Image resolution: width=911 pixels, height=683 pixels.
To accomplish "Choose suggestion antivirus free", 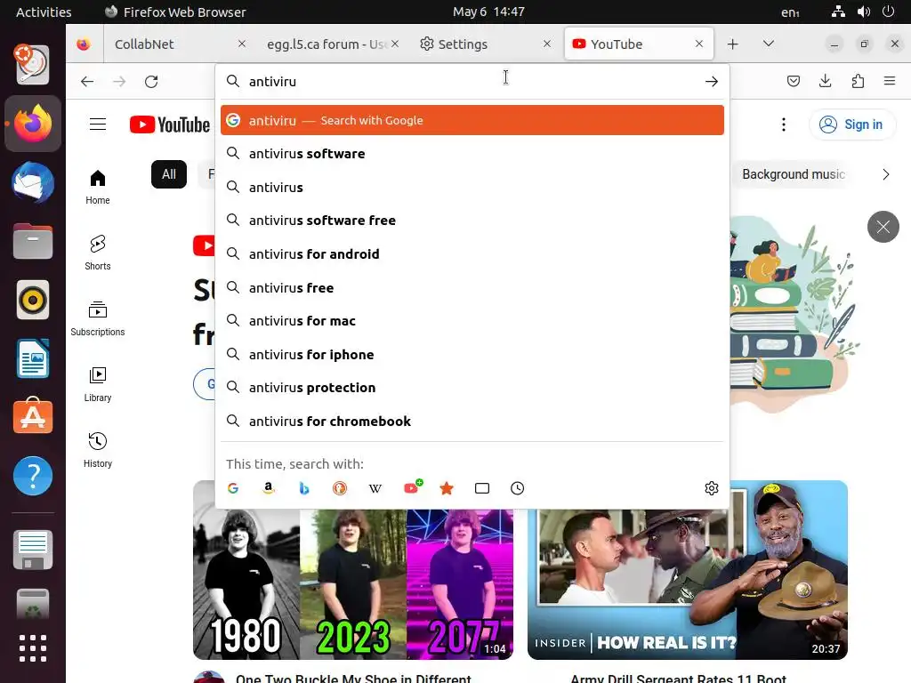I will click(x=472, y=287).
